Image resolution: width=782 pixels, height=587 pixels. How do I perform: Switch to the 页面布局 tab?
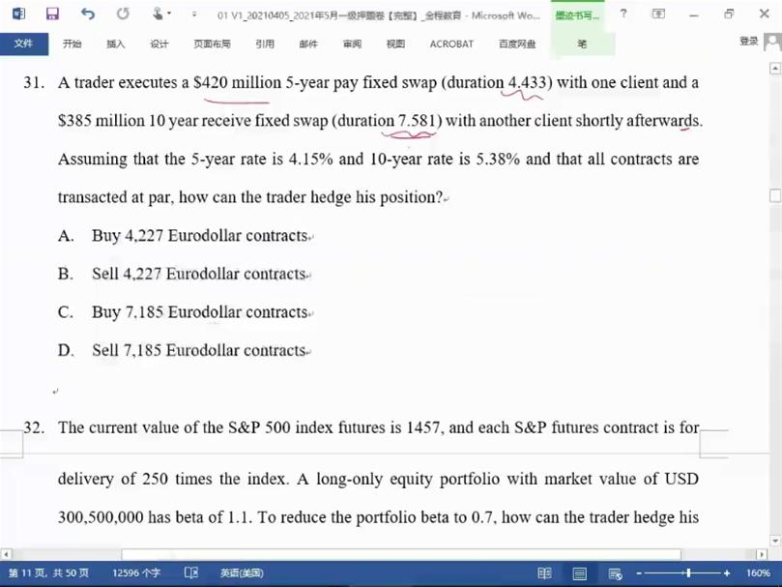pos(212,44)
